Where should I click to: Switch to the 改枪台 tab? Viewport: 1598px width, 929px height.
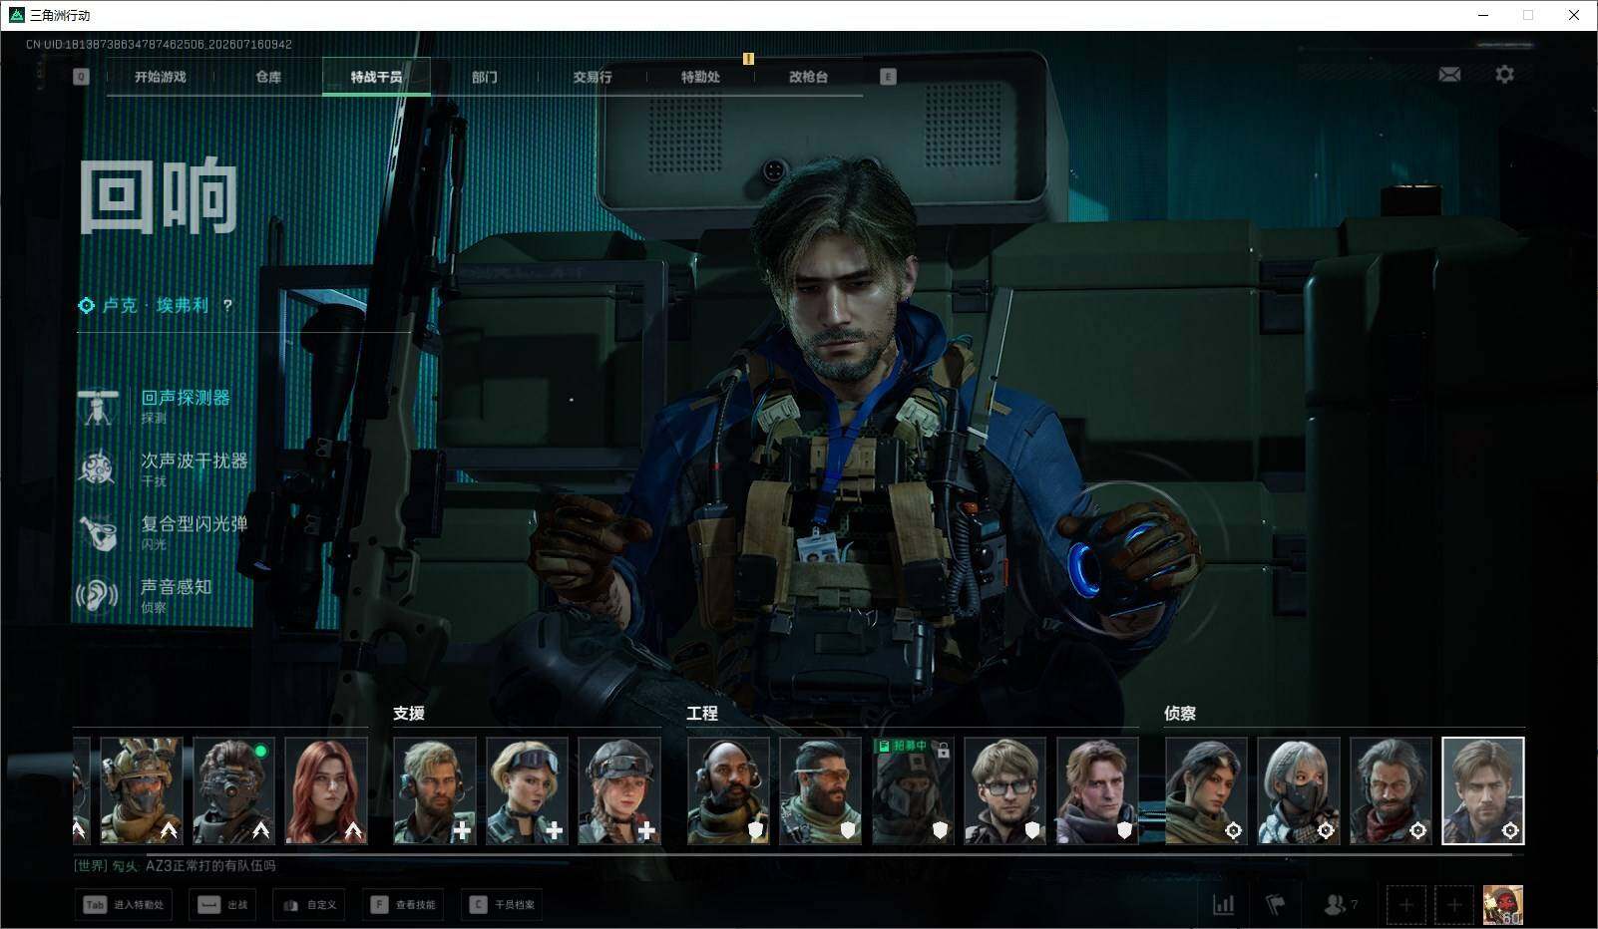click(808, 77)
